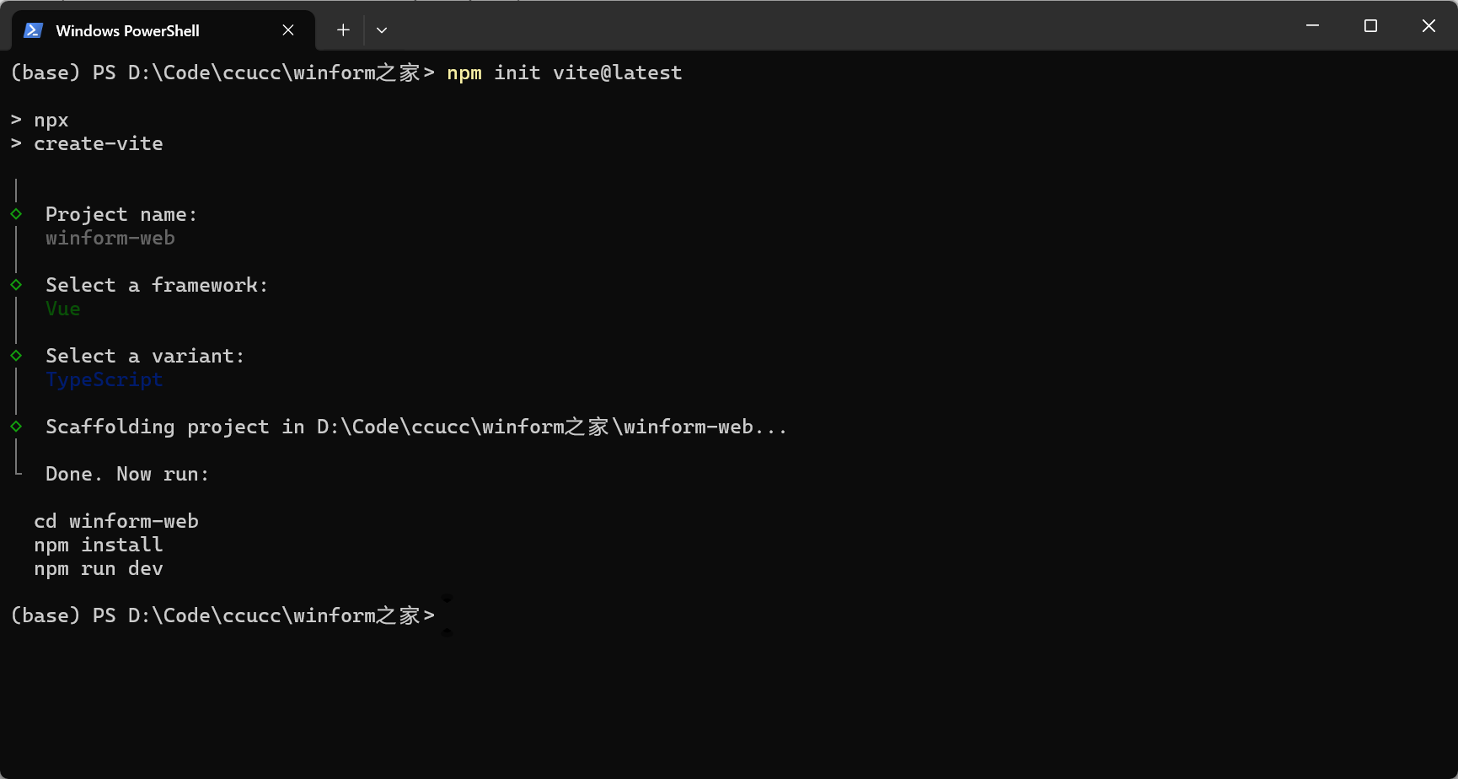The width and height of the screenshot is (1458, 779).
Task: Click the blue TypeScript variant label
Action: (x=104, y=379)
